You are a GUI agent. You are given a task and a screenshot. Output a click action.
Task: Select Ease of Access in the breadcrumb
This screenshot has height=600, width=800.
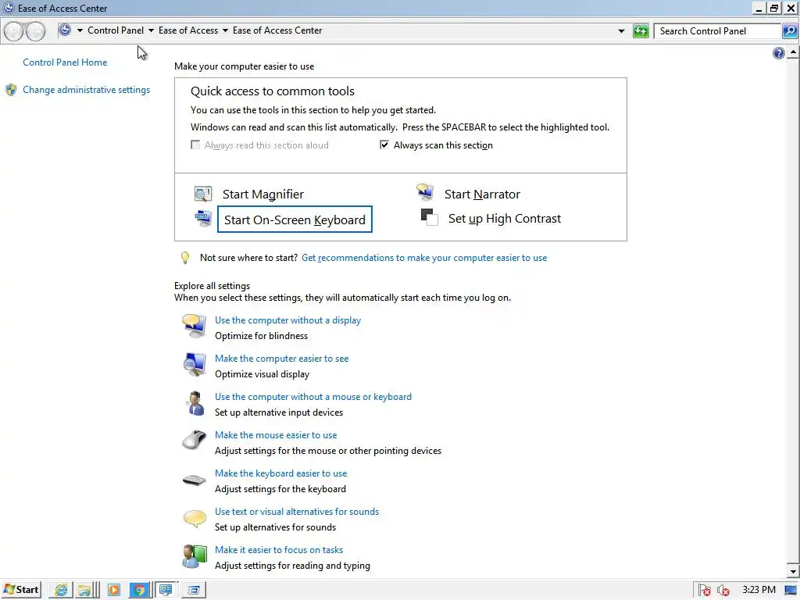point(187,30)
